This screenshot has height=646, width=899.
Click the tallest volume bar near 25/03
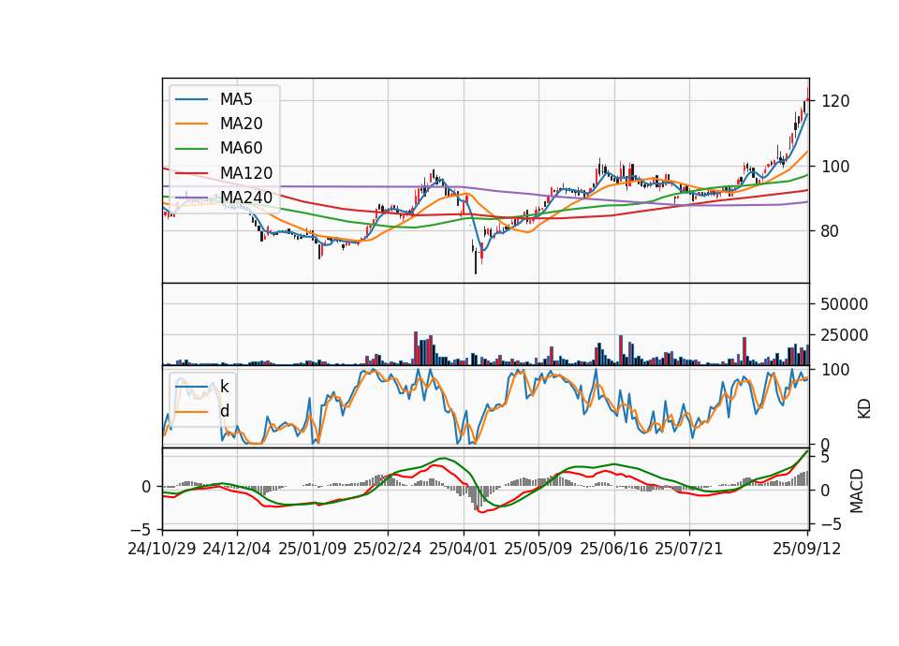click(x=416, y=348)
